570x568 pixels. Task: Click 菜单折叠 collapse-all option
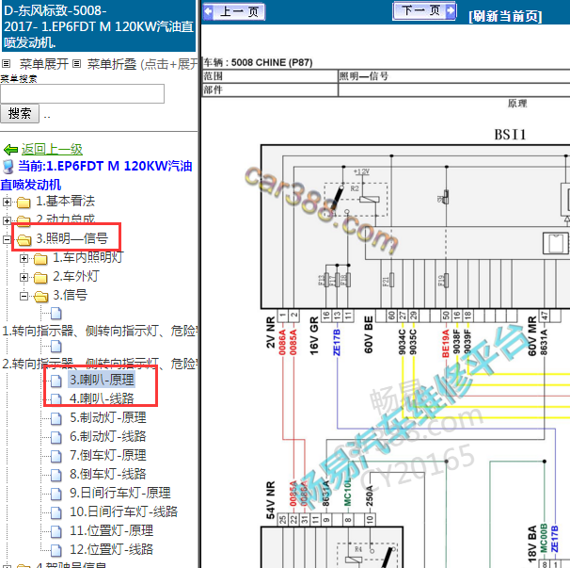[112, 64]
